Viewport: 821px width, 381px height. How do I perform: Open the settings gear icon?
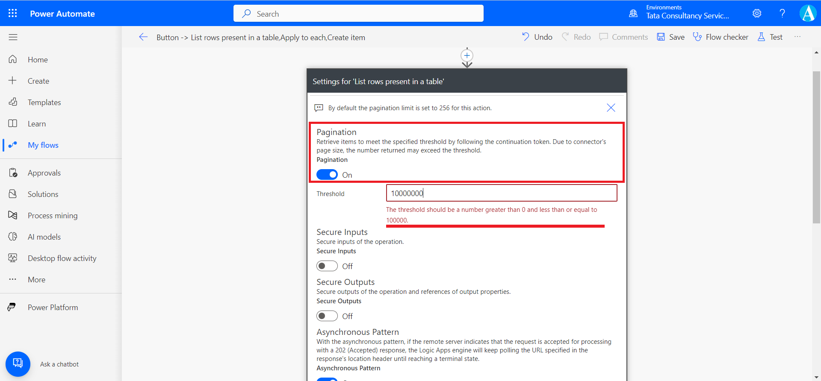pyautogui.click(x=757, y=13)
